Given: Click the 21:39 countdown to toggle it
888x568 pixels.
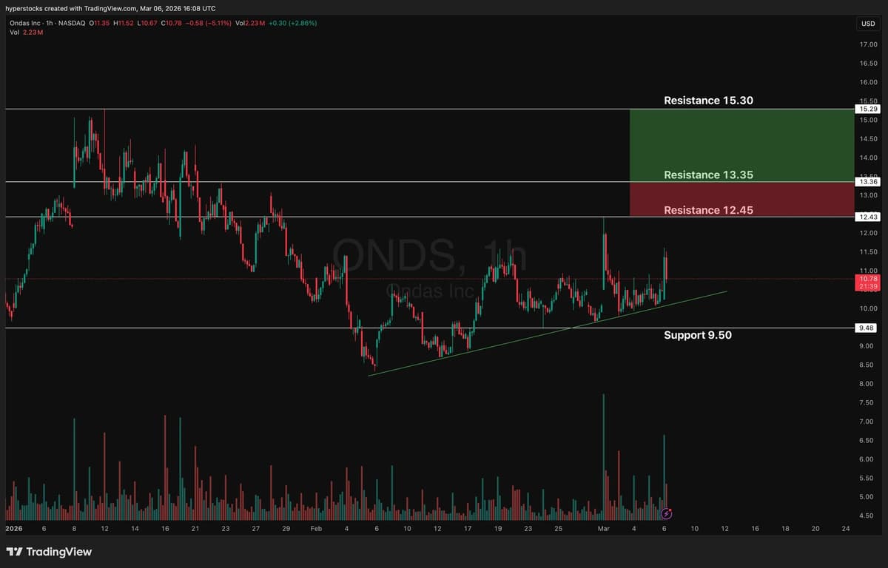Looking at the screenshot, I should (867, 287).
